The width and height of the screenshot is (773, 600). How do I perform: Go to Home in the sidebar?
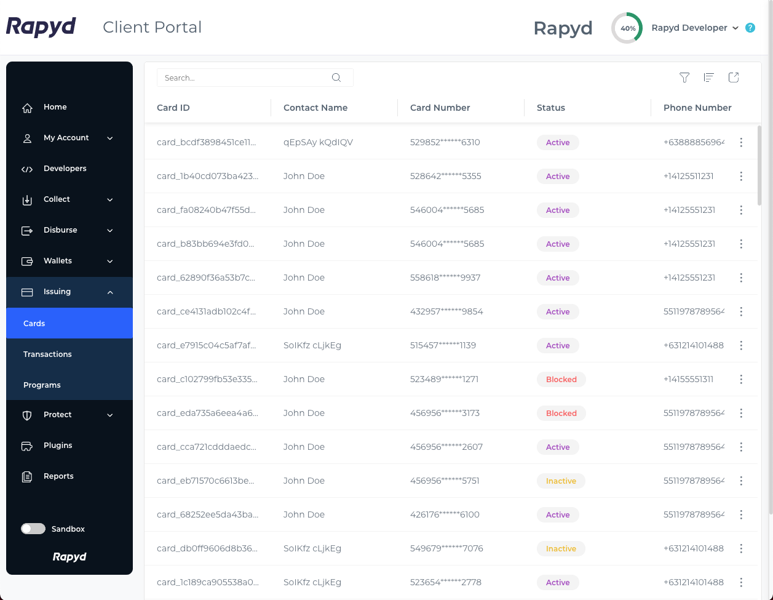tap(69, 107)
